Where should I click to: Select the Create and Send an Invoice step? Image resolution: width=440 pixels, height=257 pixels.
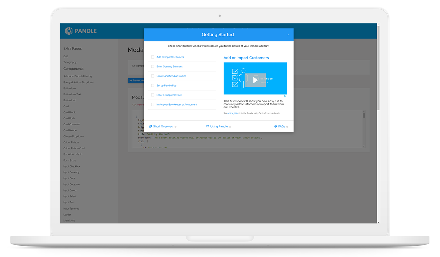[x=171, y=76]
